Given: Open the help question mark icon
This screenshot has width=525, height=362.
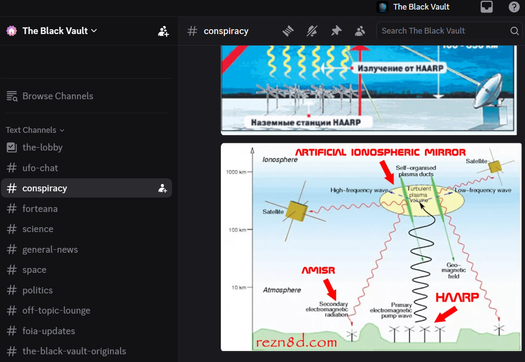Looking at the screenshot, I should (514, 7).
